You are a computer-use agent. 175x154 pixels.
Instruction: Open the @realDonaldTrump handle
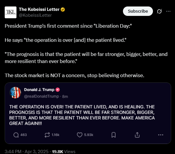[x=41, y=96]
